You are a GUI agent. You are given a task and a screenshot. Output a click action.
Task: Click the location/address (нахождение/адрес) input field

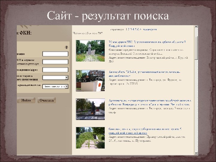click(55, 70)
